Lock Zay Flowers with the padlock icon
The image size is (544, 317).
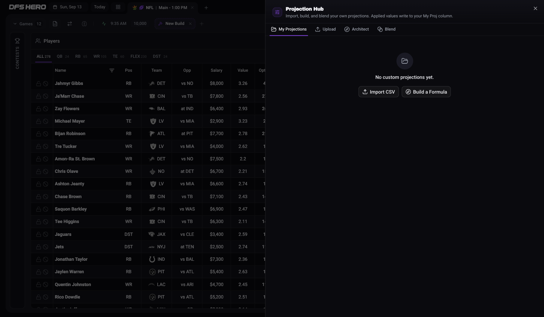[x=38, y=109]
